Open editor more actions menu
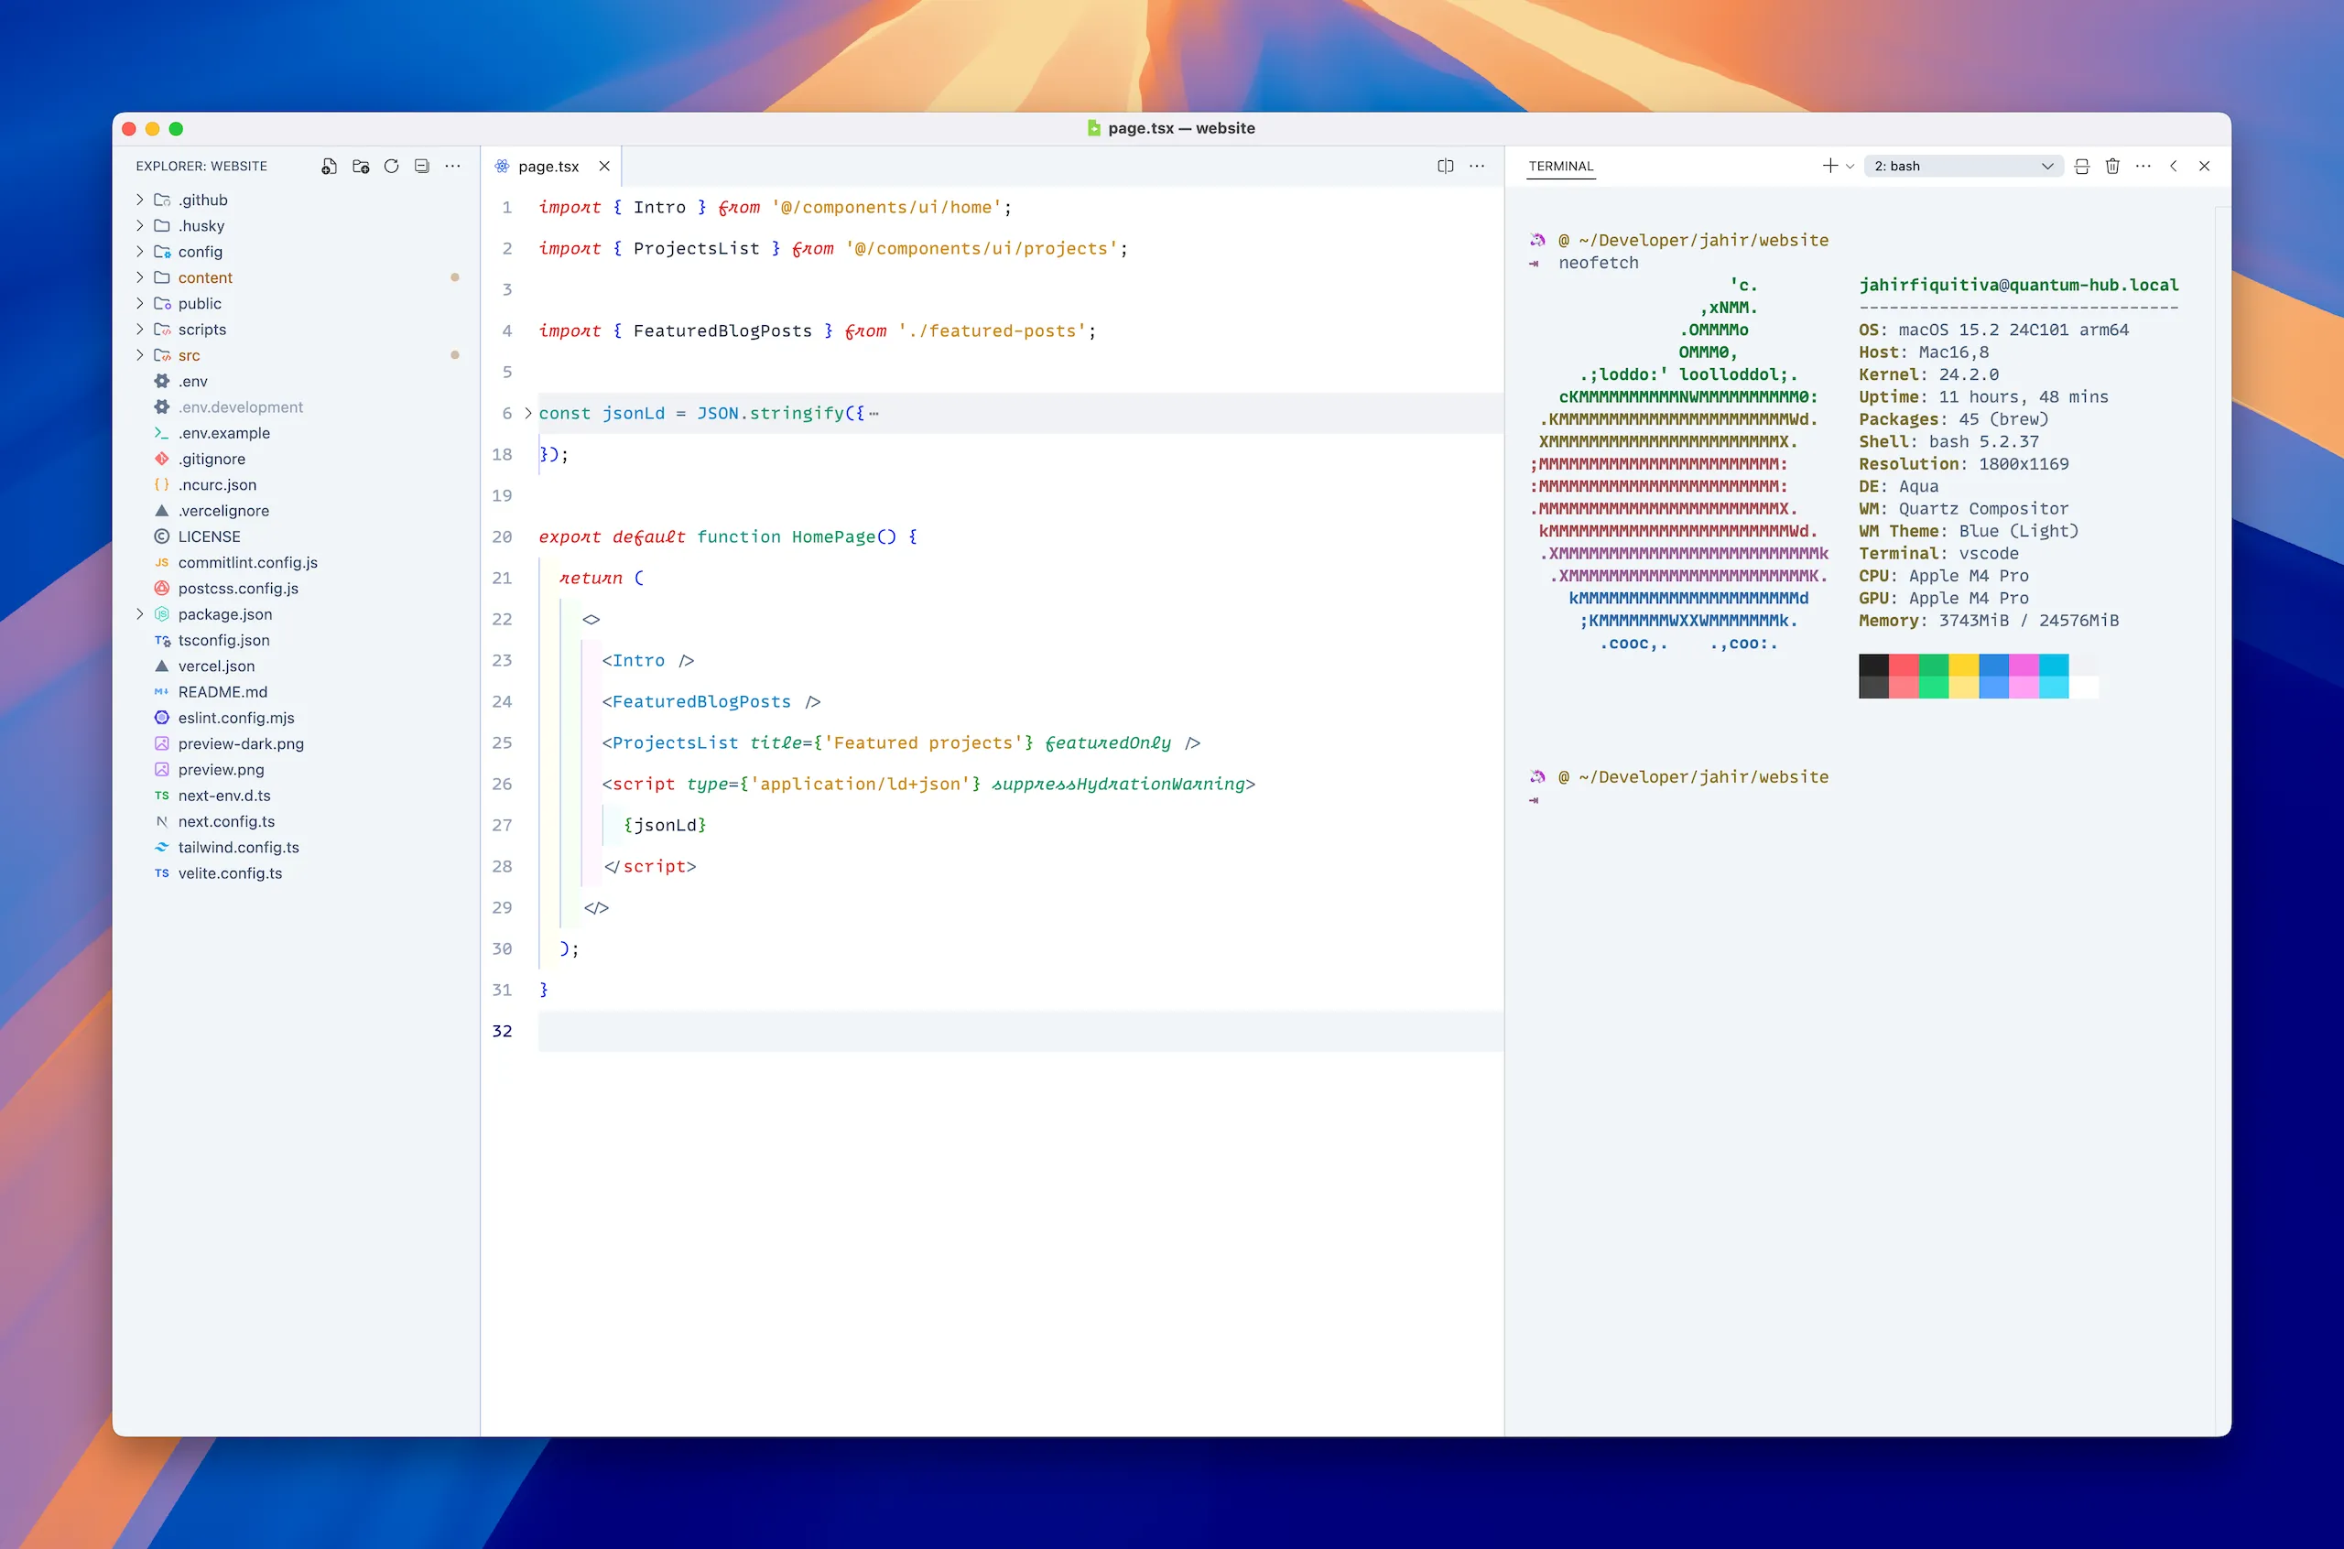 1477,166
